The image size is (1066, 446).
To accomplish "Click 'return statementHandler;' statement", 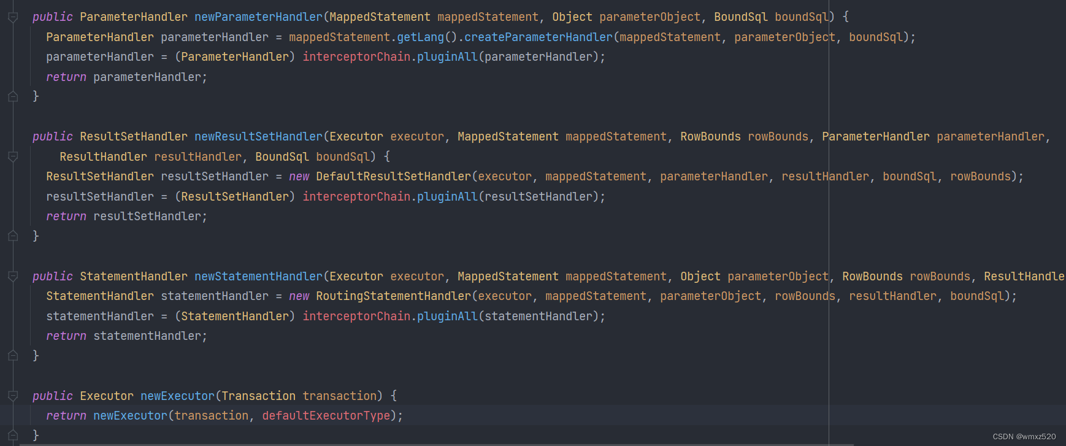I will pyautogui.click(x=127, y=336).
